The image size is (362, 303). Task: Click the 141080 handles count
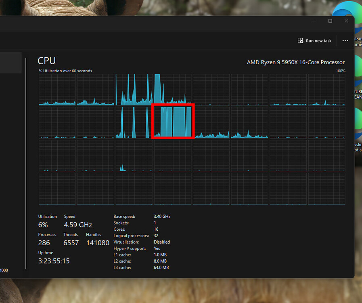98,243
